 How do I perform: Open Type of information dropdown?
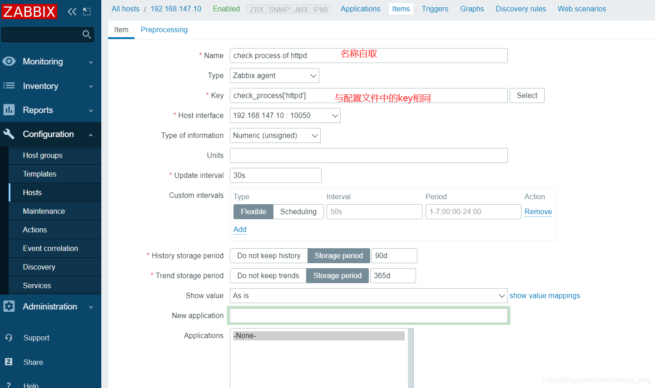point(275,135)
